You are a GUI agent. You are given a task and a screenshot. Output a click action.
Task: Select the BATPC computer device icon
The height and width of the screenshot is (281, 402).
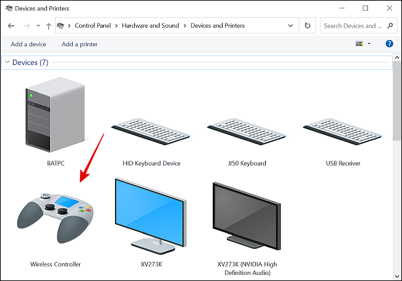(55, 115)
